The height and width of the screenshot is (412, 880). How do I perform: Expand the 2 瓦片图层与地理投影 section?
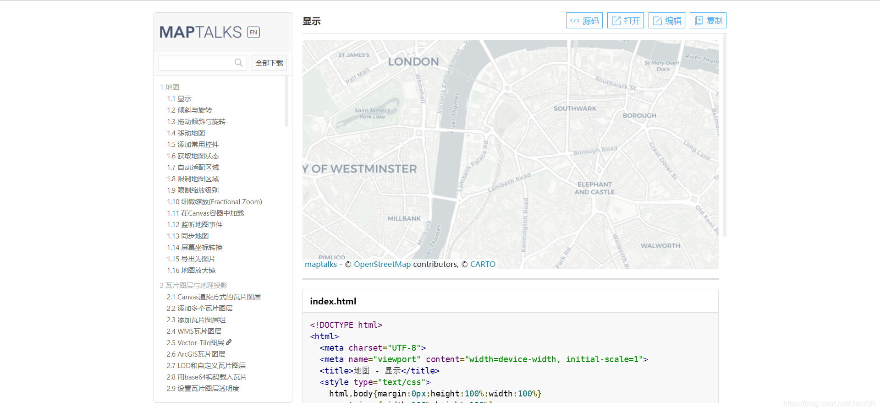click(x=193, y=285)
